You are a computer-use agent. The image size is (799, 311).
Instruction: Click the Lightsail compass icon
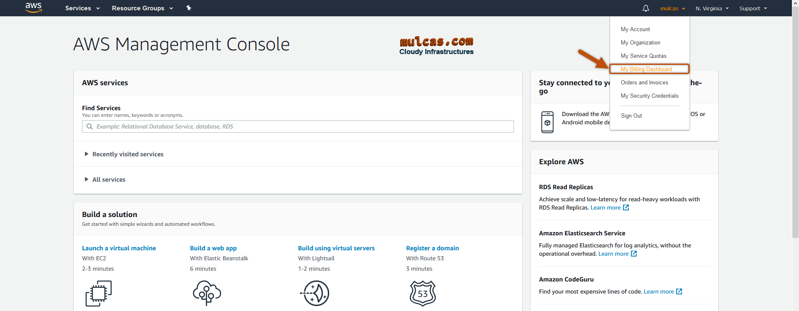315,293
